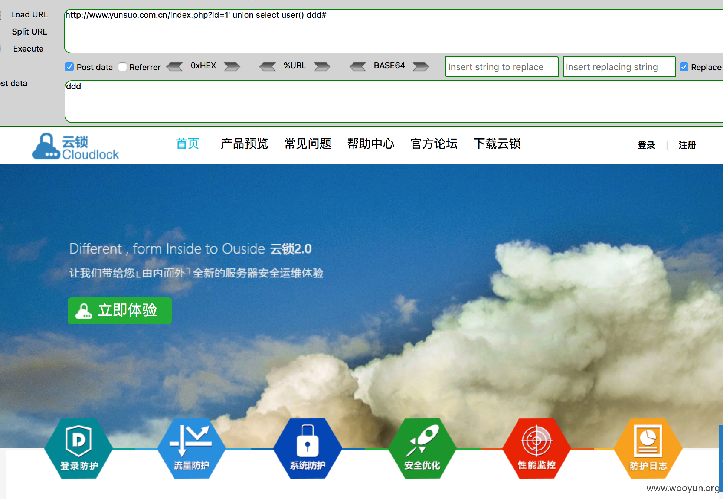Screen dimensions: 723x499
Task: Click the %URL decode left arrow
Action: [x=268, y=67]
